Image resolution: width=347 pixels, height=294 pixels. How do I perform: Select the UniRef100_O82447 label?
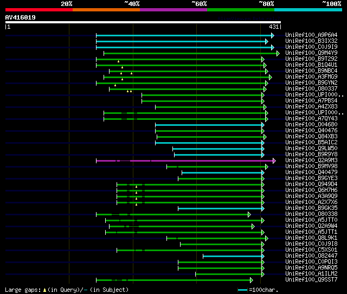coord(311,256)
